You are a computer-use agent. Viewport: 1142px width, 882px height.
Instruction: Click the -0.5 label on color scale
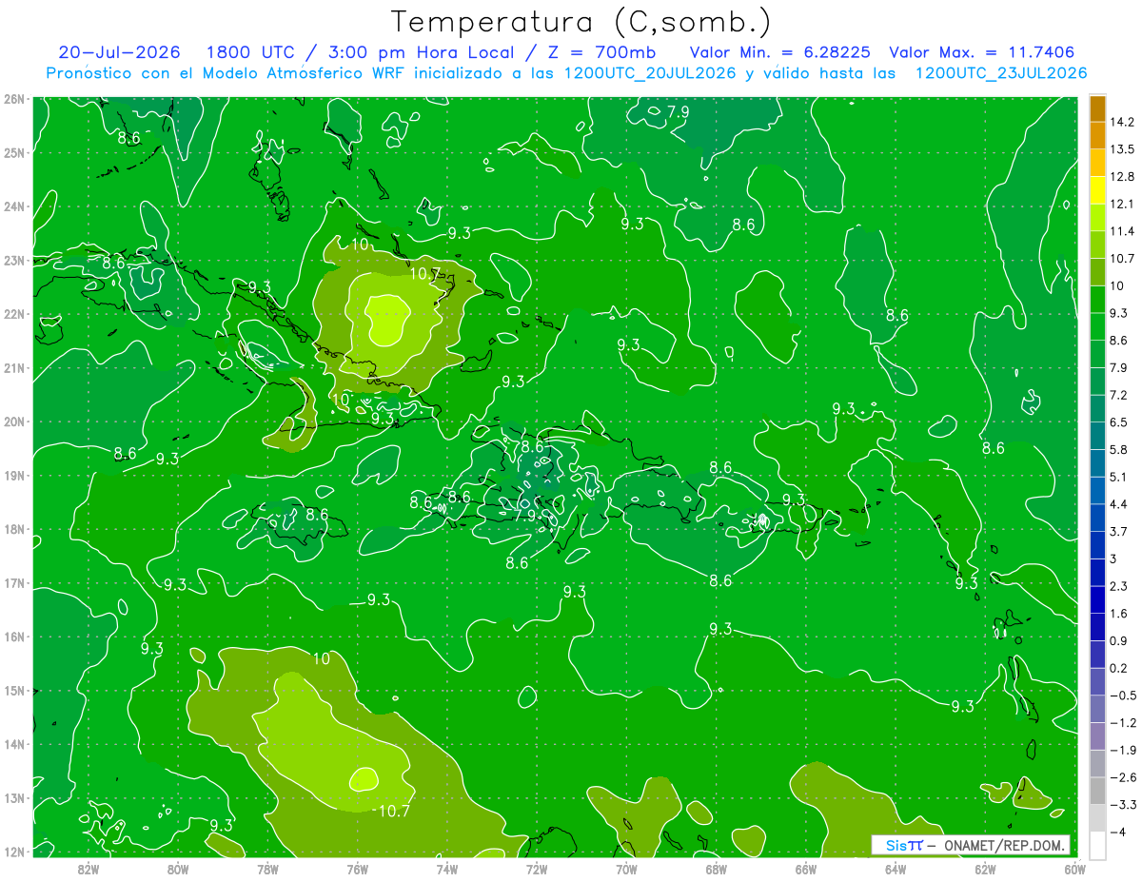click(x=1122, y=695)
